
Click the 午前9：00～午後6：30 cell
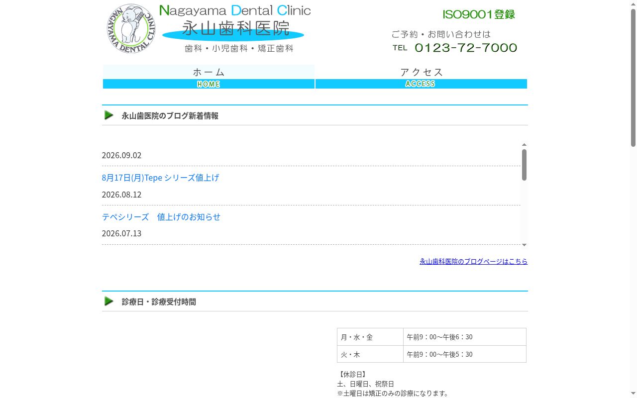(465, 337)
